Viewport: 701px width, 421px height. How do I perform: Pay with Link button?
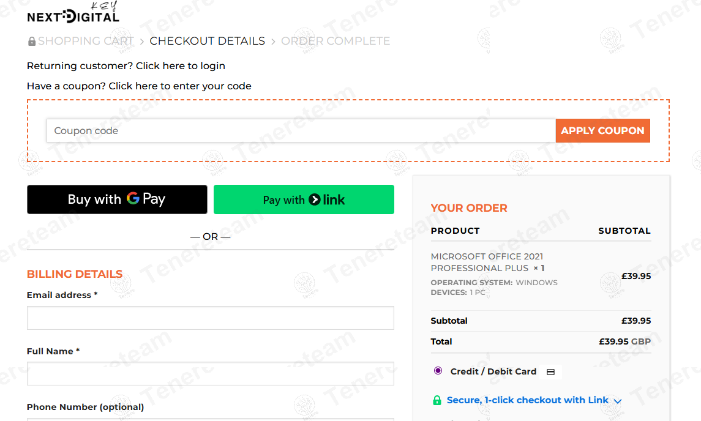point(304,199)
